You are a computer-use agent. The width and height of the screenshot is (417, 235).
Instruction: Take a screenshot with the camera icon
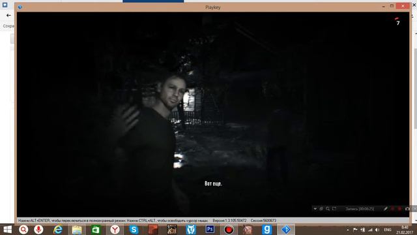407,209
